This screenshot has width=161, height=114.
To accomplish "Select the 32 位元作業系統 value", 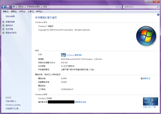I will click(x=68, y=66).
